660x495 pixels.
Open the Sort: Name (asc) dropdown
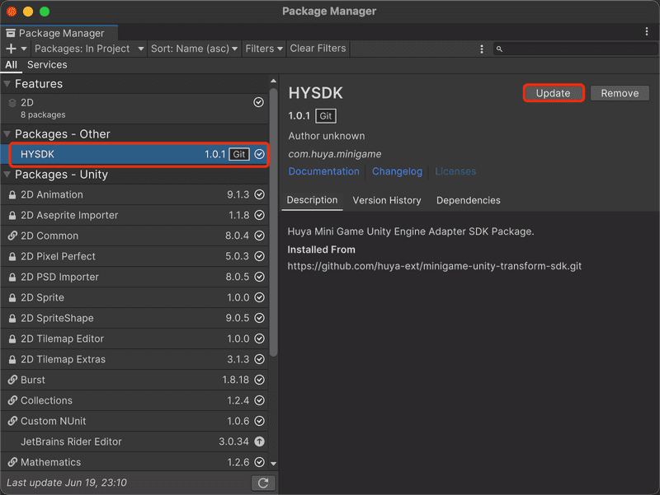click(x=193, y=49)
